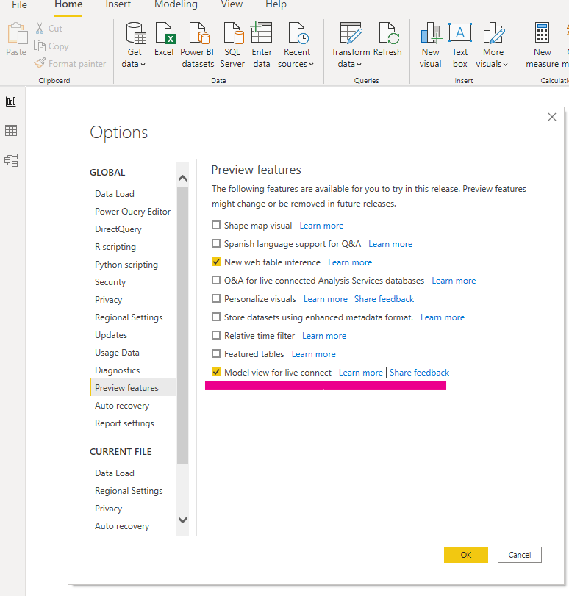Image resolution: width=569 pixels, height=596 pixels.
Task: Click the SQL Server icon
Action: pos(233,33)
